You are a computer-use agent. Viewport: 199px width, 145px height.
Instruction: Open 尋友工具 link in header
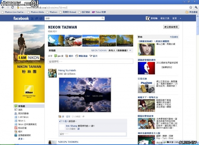coord(165,18)
